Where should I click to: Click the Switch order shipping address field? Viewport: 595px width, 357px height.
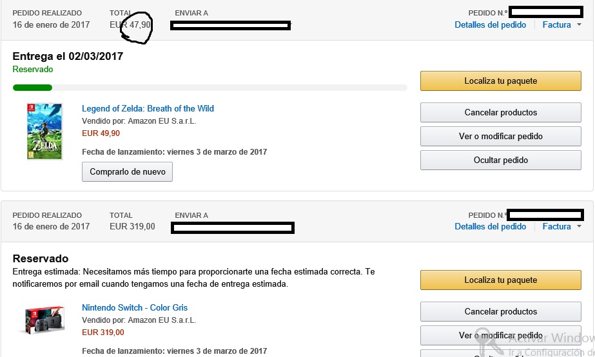pos(232,227)
